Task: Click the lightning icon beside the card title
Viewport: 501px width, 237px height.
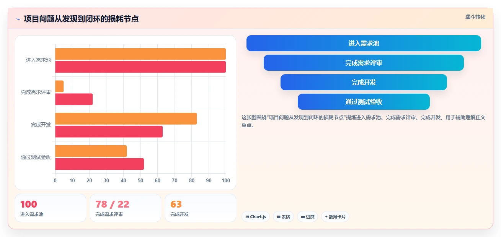Action: point(18,19)
